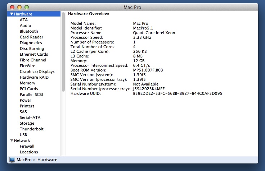
Task: Click the Model Identifier value MacPro5,1
Action: 143,28
